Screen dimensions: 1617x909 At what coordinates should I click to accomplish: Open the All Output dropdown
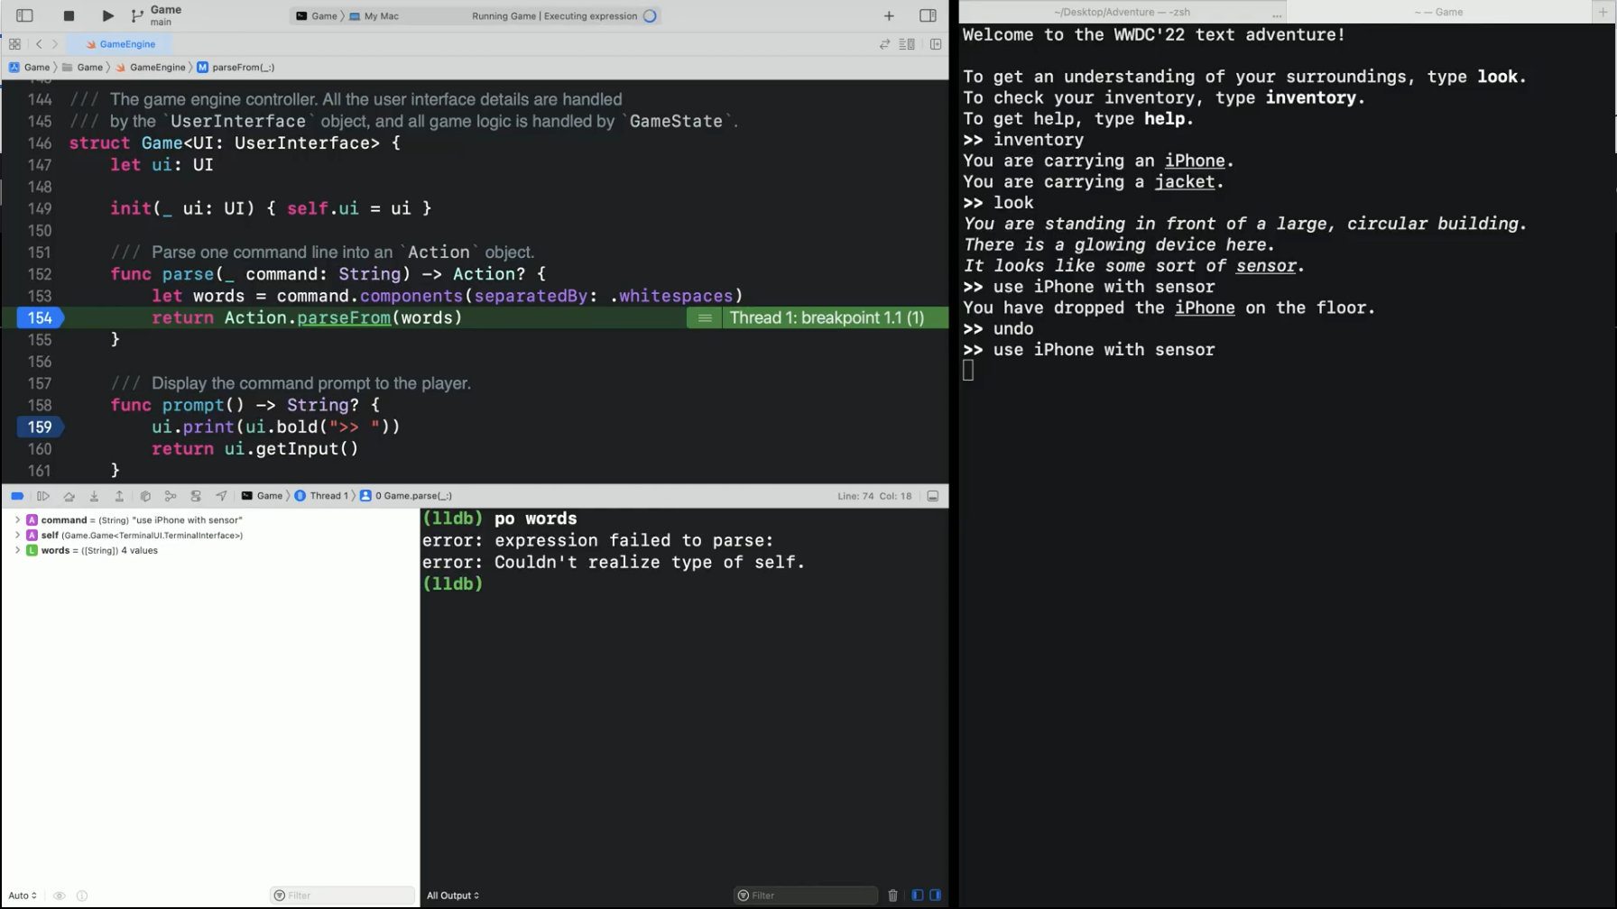click(x=453, y=895)
